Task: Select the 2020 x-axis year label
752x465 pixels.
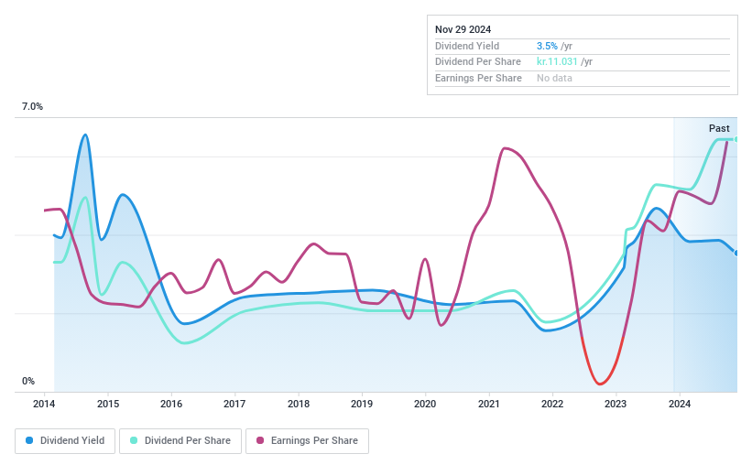Action: tap(425, 404)
